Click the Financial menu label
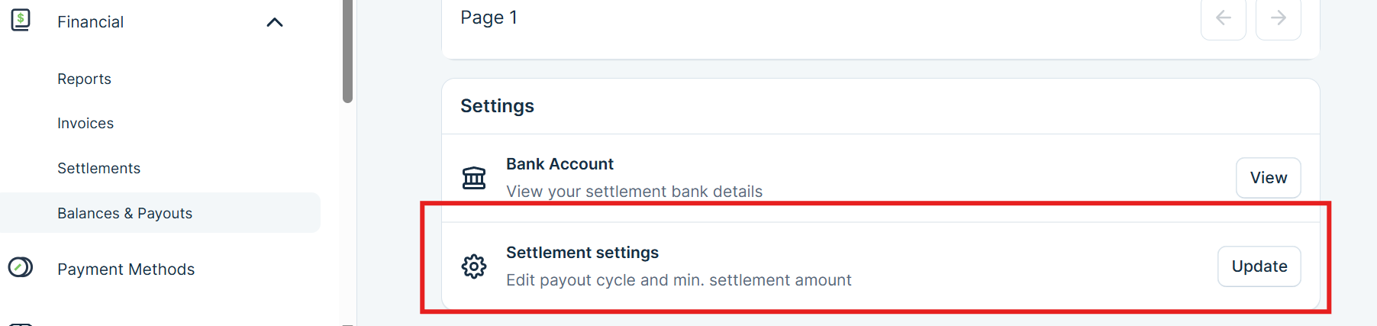The height and width of the screenshot is (326, 1377). point(90,22)
